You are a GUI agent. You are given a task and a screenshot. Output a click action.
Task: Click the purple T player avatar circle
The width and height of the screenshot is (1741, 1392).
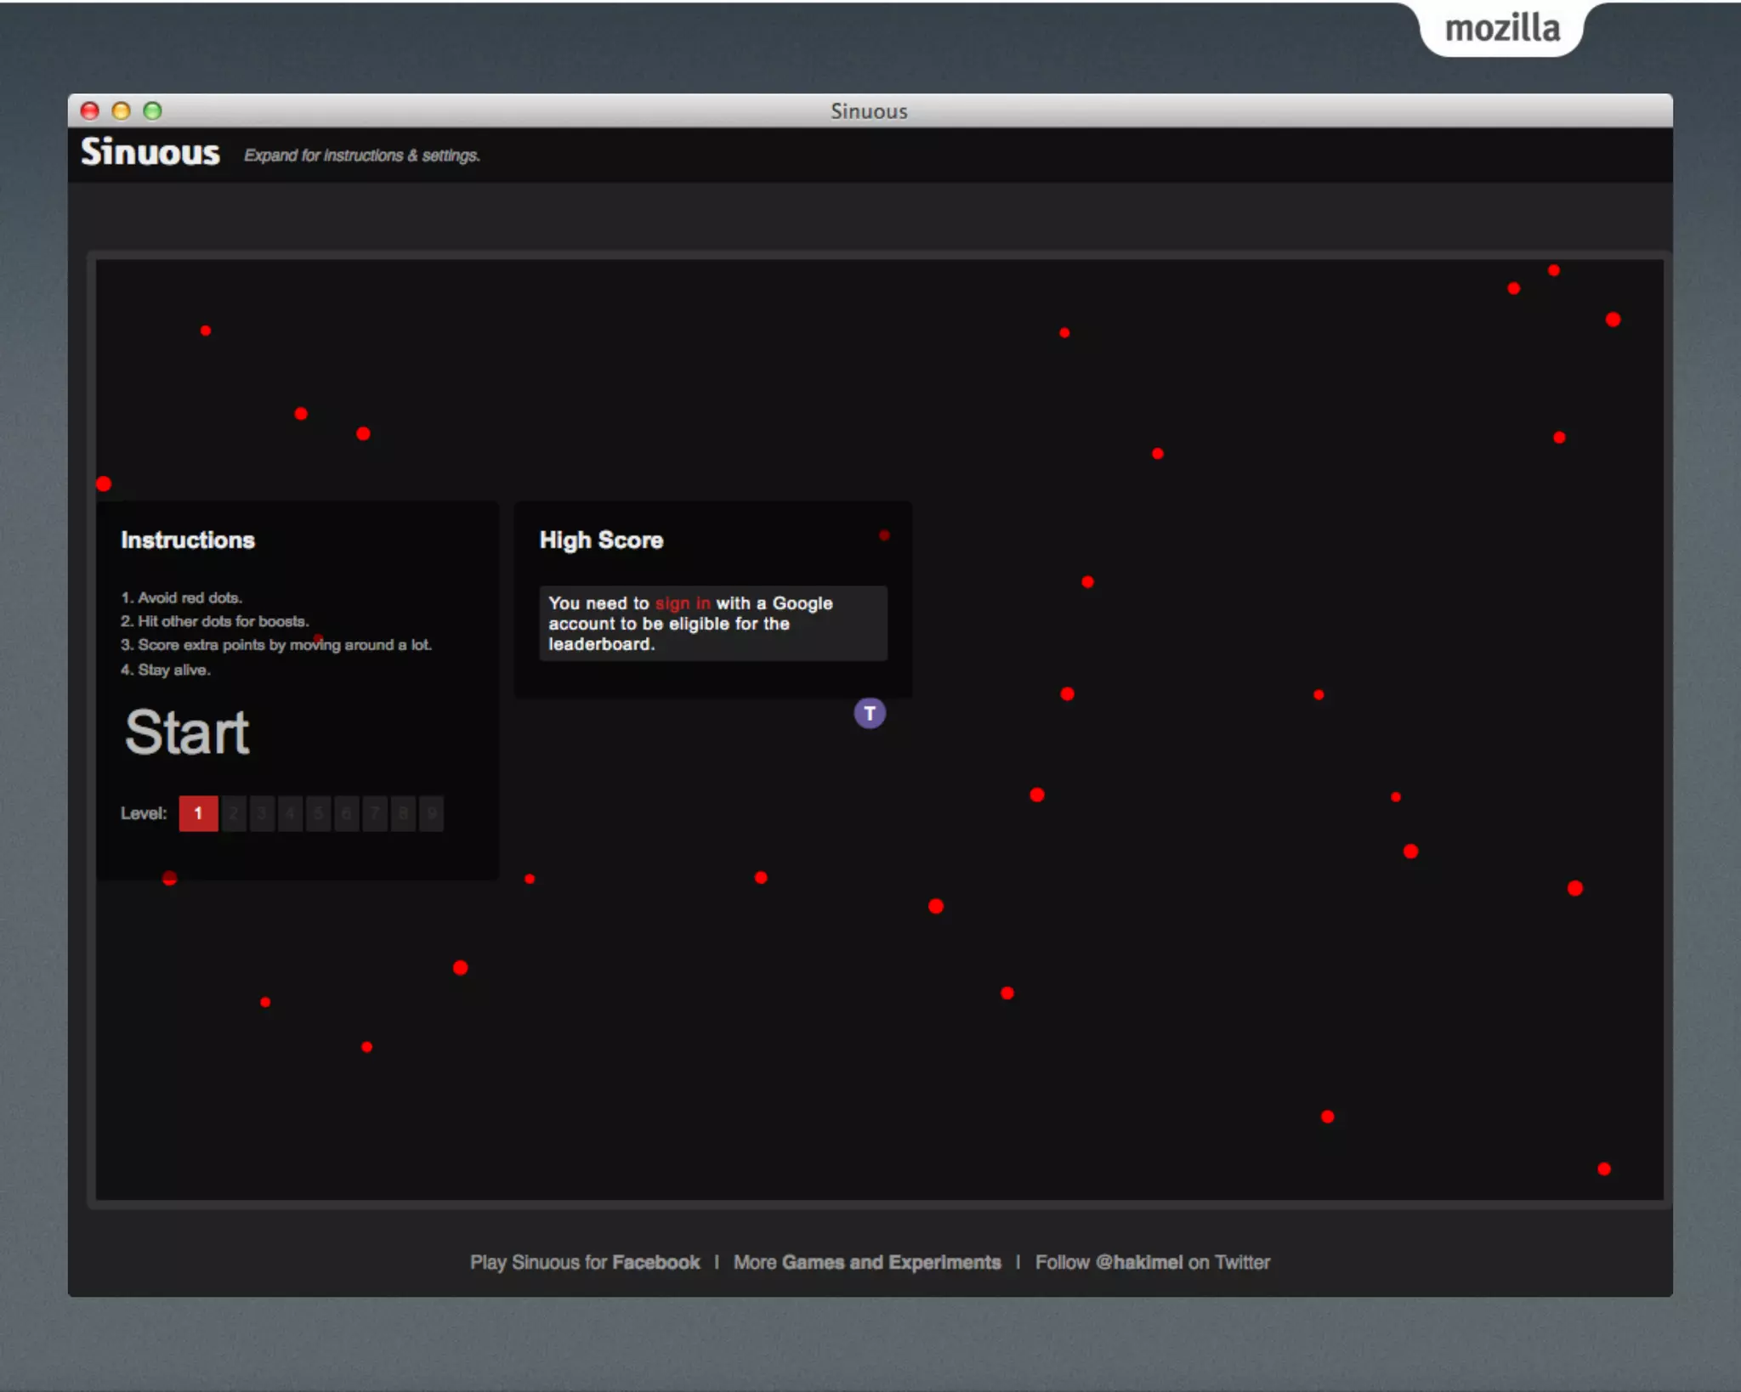click(869, 713)
